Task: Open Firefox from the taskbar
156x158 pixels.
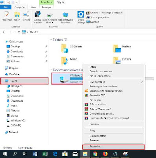Action: pos(105,154)
